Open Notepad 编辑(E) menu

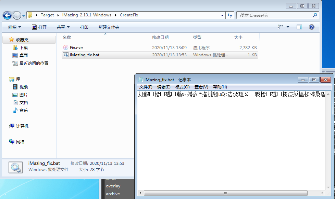(164, 87)
